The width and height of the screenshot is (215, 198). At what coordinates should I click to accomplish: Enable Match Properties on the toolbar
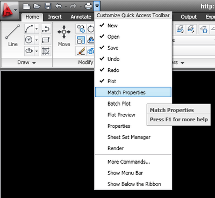tap(133, 92)
